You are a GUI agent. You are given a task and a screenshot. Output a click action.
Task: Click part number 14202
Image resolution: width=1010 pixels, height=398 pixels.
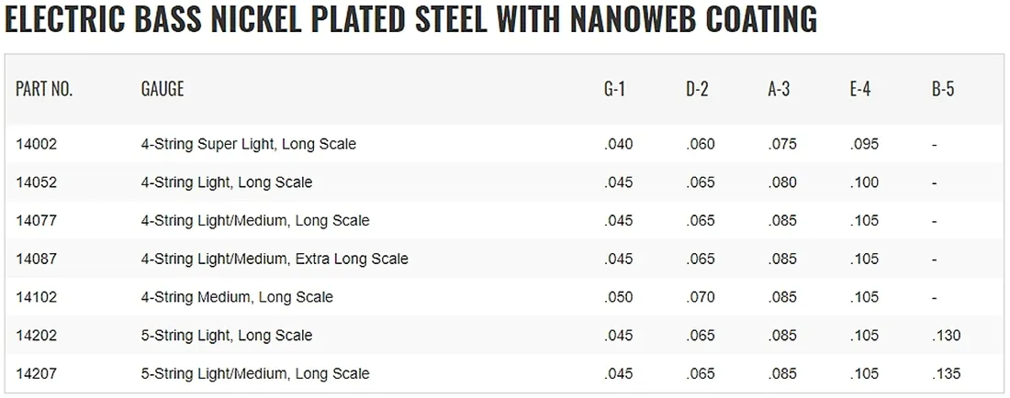pyautogui.click(x=37, y=336)
